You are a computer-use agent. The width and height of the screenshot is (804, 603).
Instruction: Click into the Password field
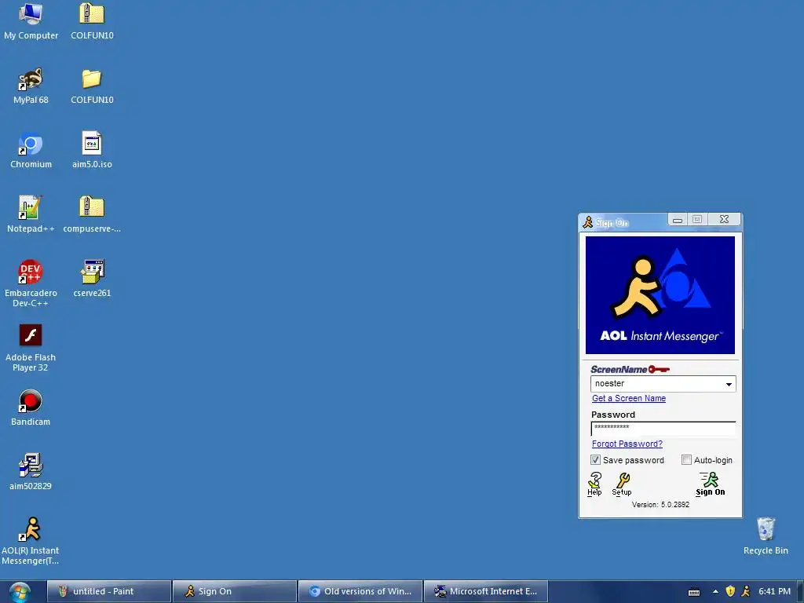pos(663,429)
